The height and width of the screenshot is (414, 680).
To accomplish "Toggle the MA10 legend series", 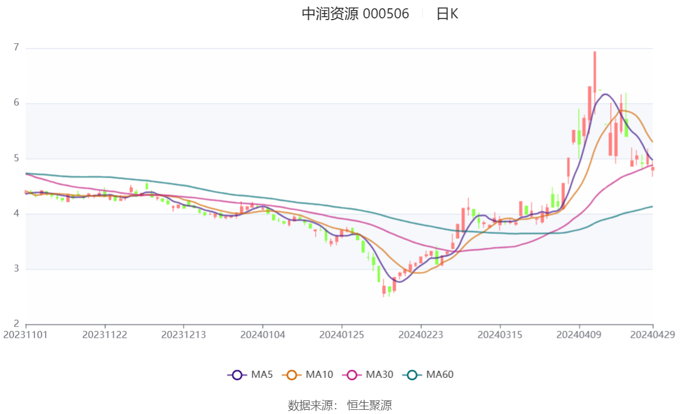I will (307, 374).
